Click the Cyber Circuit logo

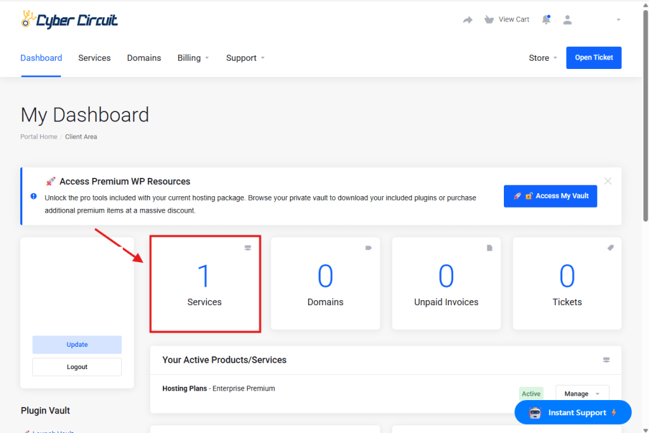coord(69,20)
